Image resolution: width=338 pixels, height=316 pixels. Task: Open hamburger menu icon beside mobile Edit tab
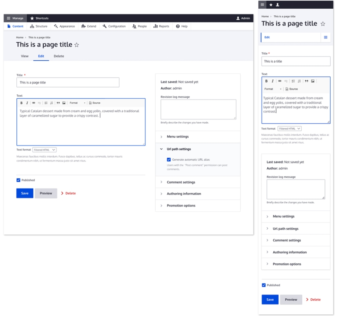pyautogui.click(x=325, y=37)
